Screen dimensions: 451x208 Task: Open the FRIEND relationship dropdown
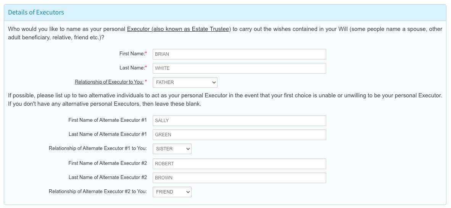coord(172,192)
